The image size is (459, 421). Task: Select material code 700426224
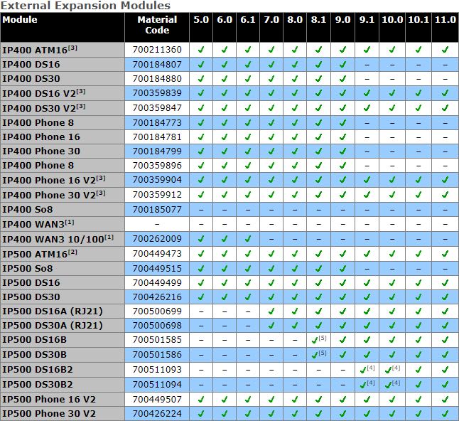[157, 413]
